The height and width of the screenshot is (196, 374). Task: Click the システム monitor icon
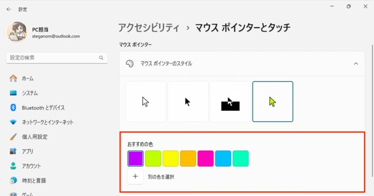pos(14,93)
